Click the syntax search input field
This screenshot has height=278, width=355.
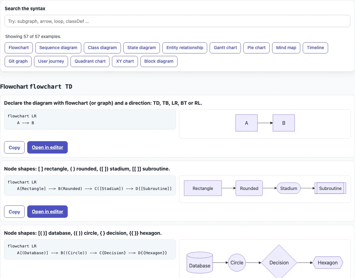[177, 21]
